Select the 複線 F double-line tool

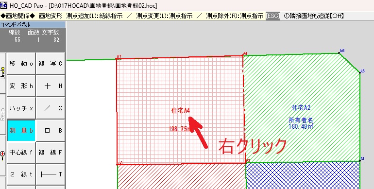pos(51,153)
